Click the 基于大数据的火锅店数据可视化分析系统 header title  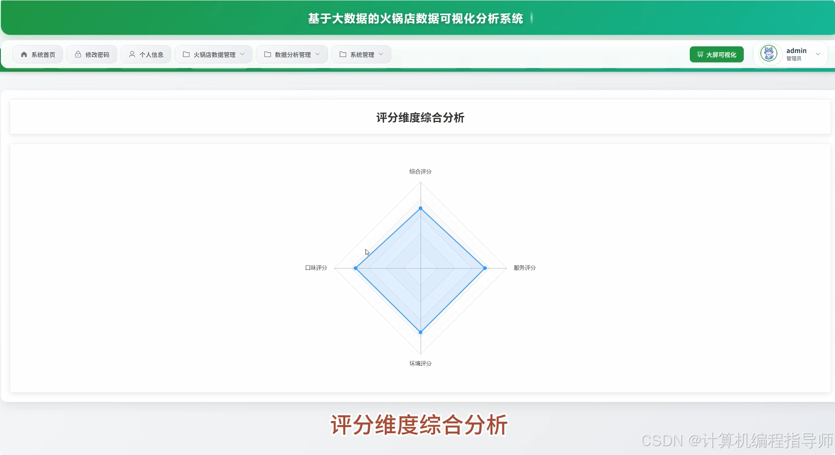[415, 18]
